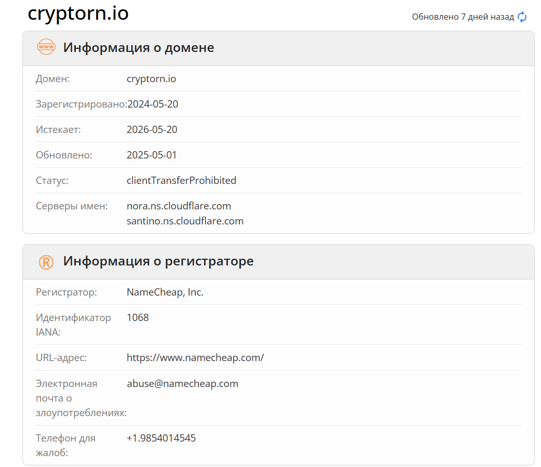Click the 'Информация о домене' header
Screen dimensions: 541x467
(139, 48)
